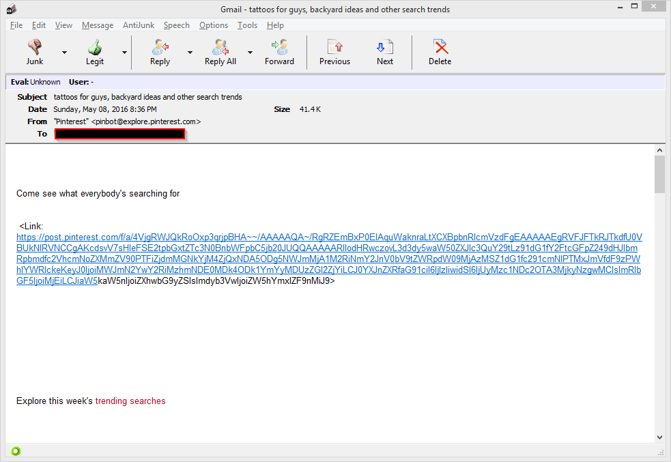671x462 pixels.
Task: Open the Tools menu
Action: [247, 25]
